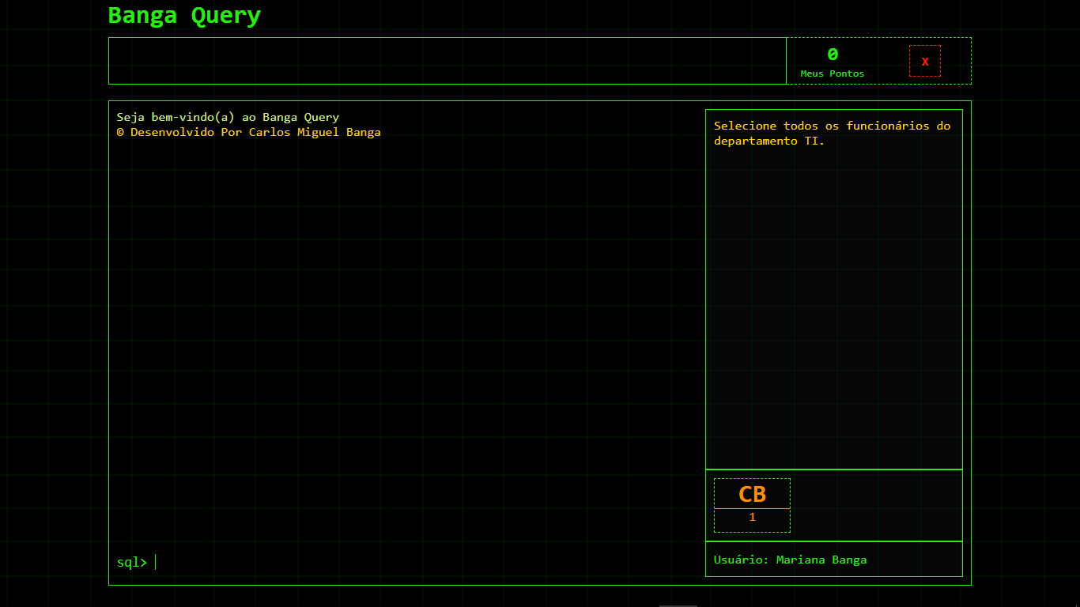Click the Banga Query title

pyautogui.click(x=184, y=16)
